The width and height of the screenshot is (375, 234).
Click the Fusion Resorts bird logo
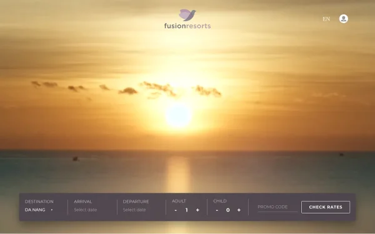pos(187,19)
